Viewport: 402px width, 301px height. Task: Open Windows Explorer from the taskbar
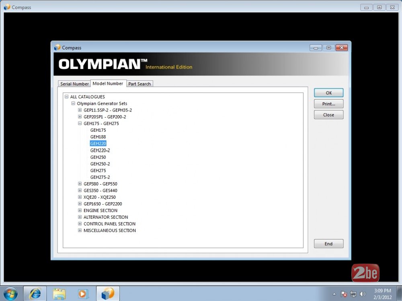59,294
